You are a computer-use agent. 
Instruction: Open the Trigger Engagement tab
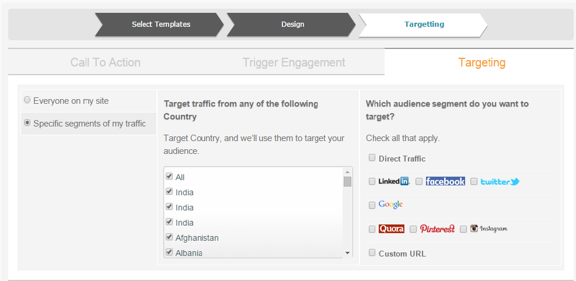coord(294,62)
